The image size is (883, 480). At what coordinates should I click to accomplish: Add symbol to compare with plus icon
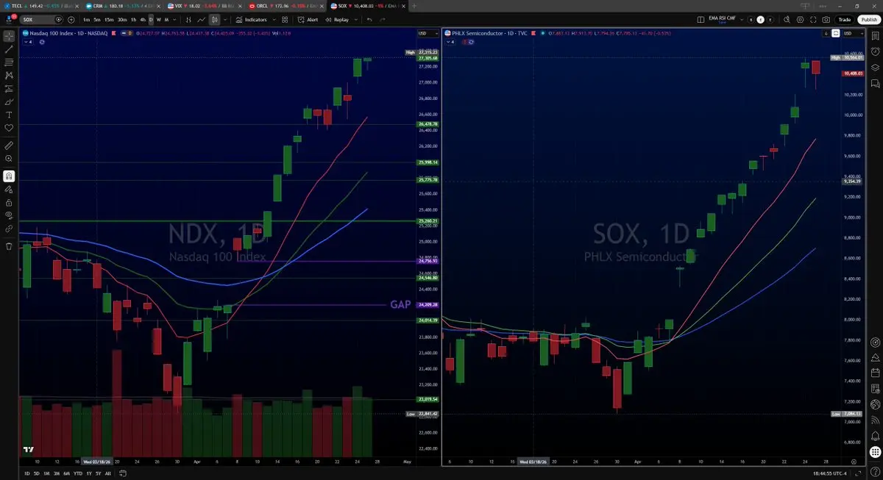[71, 19]
